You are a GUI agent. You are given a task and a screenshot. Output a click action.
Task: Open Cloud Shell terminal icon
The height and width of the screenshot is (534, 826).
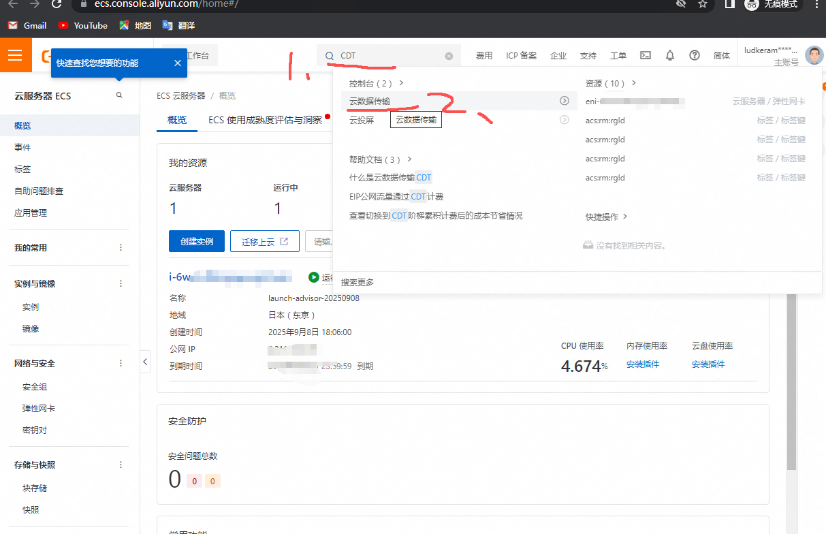click(x=646, y=56)
